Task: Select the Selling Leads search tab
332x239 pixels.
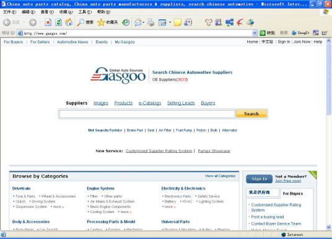Action: tap(181, 103)
